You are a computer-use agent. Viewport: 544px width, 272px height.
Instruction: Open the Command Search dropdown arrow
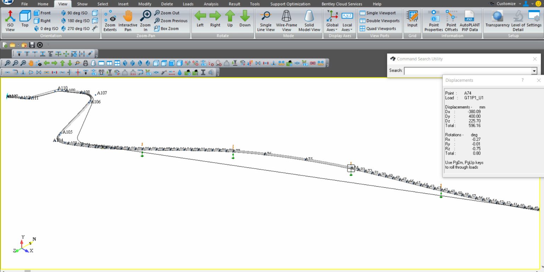[534, 71]
